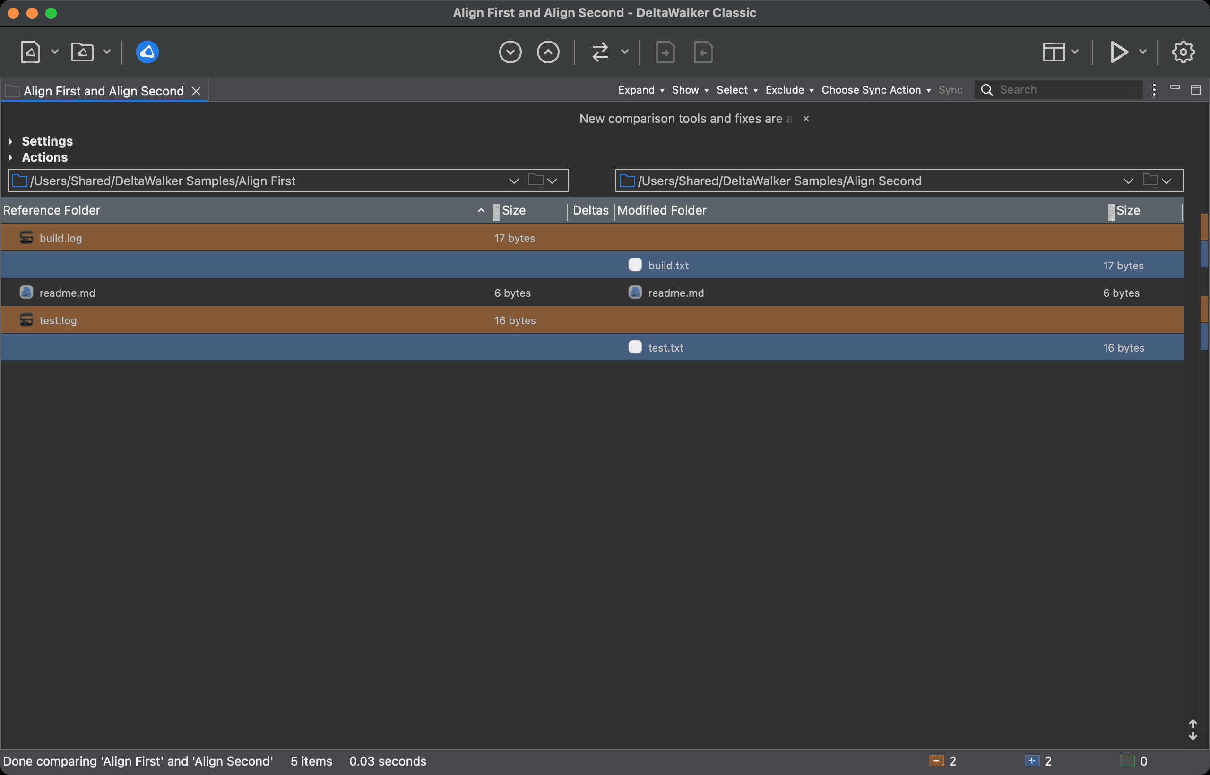1210x775 pixels.
Task: Click the layout panel icon
Action: click(1053, 52)
